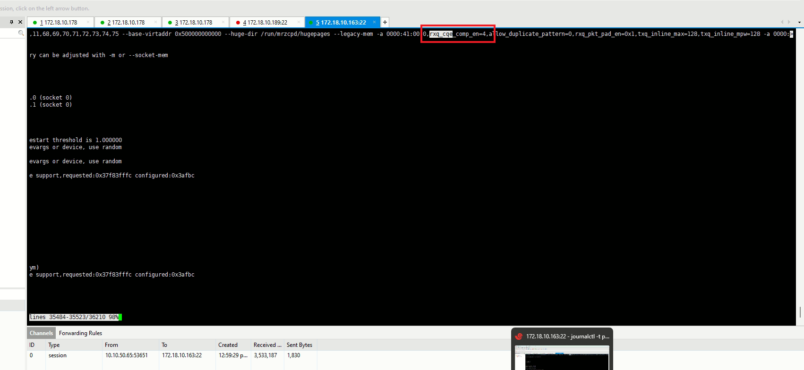Click the journalctl window taskbar thumbnail
The width and height of the screenshot is (804, 370).
click(562, 357)
